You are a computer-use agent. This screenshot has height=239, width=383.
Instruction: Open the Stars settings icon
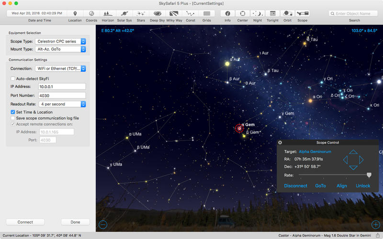point(141,14)
